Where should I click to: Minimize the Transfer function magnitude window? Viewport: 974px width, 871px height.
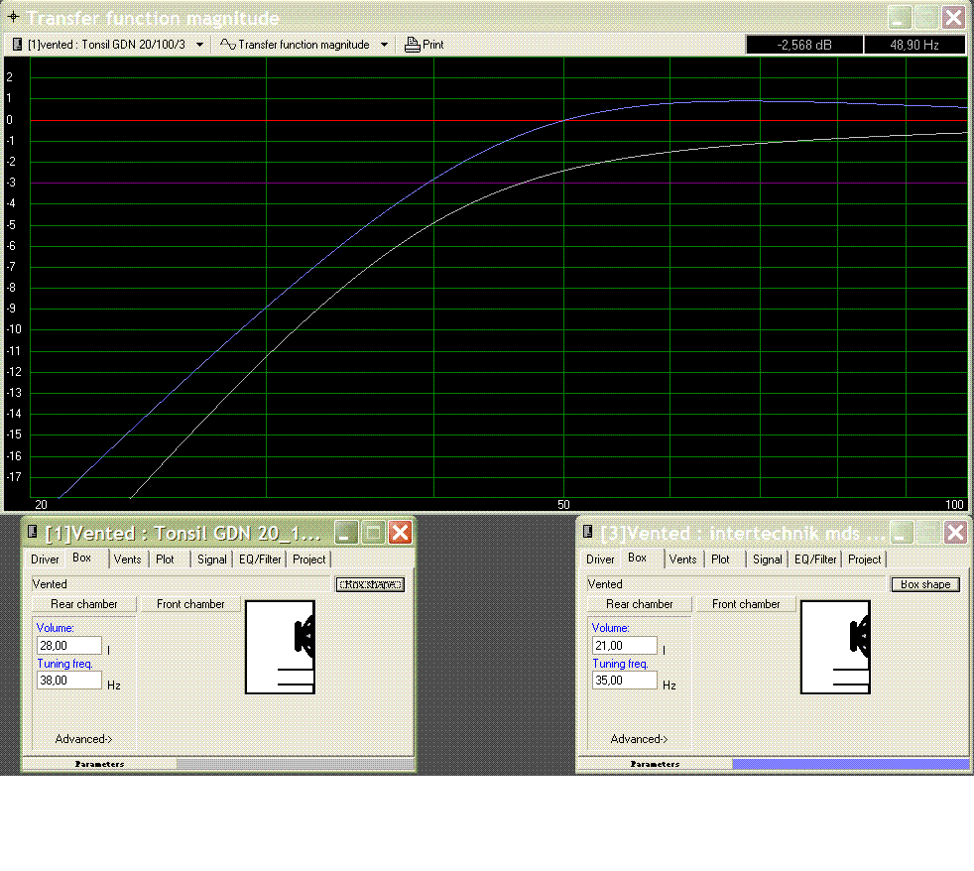899,18
